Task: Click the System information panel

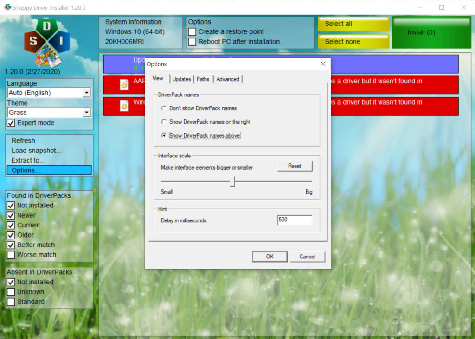Action: (141, 32)
